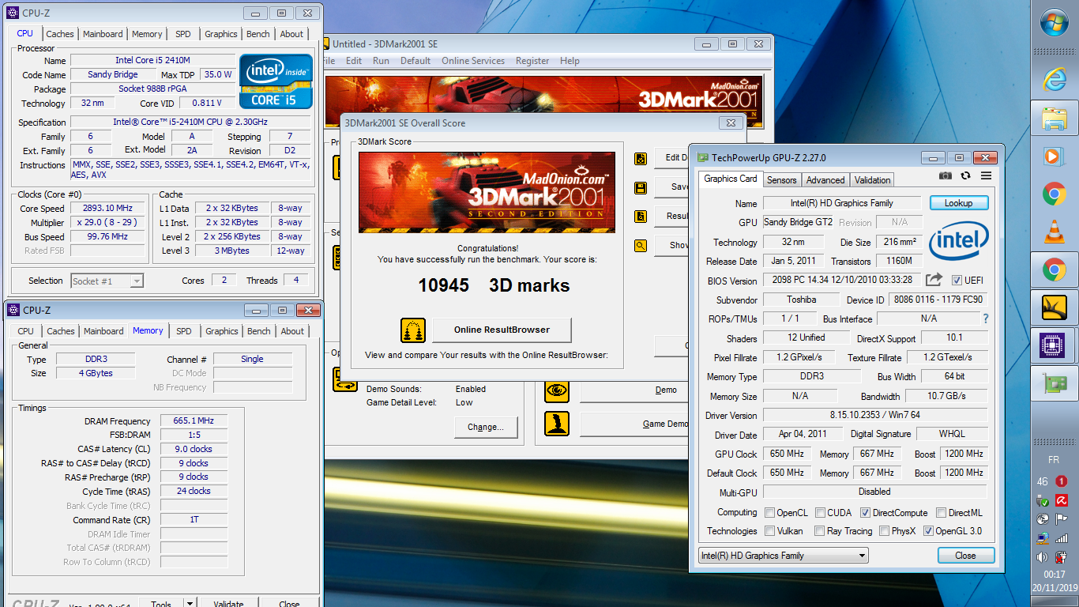Launch Internet Explorer from the taskbar

[1055, 79]
